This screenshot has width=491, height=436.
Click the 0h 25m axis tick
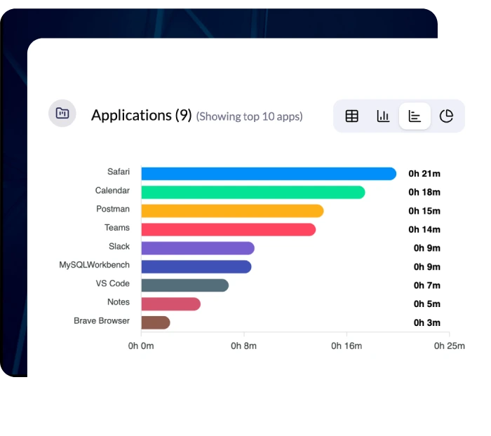point(450,346)
